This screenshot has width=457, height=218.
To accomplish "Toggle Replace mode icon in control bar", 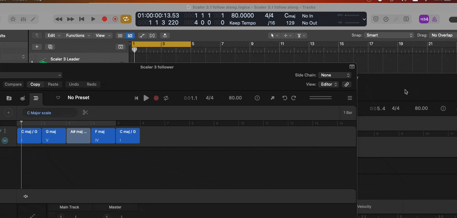I will (x=376, y=19).
